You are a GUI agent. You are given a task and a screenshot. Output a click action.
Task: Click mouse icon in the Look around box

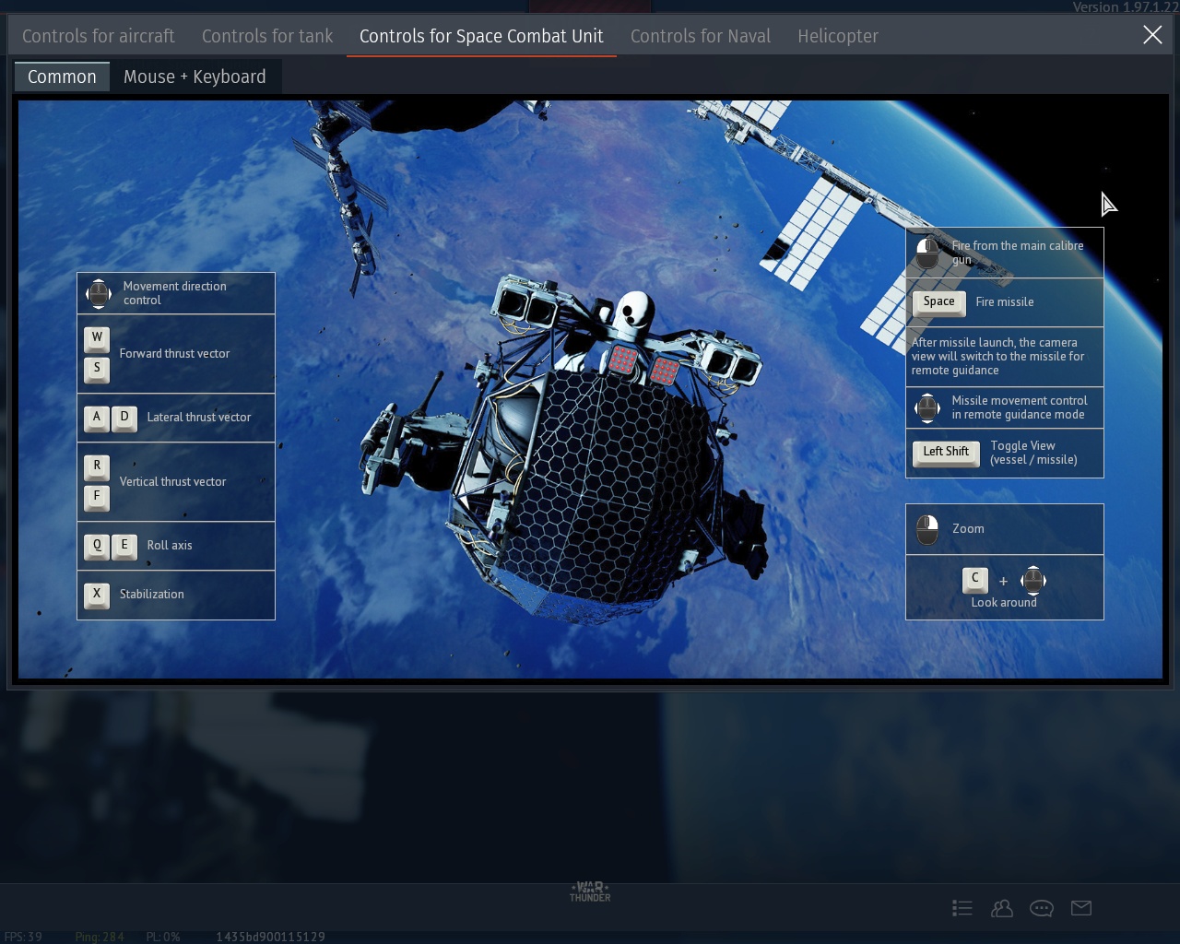pos(1033,581)
